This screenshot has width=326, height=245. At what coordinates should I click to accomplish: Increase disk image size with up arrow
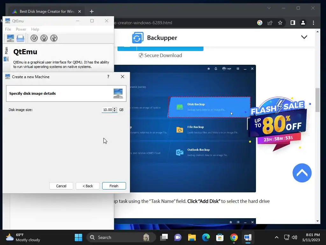click(115, 108)
